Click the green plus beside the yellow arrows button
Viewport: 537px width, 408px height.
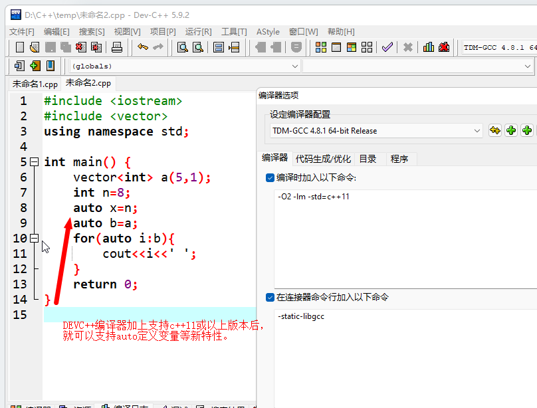pos(511,130)
